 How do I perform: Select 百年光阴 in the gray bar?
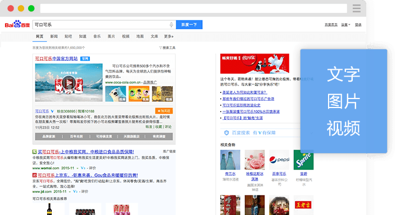(x=76, y=136)
